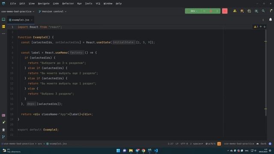Click line number 1 in gutter

point(12,27)
